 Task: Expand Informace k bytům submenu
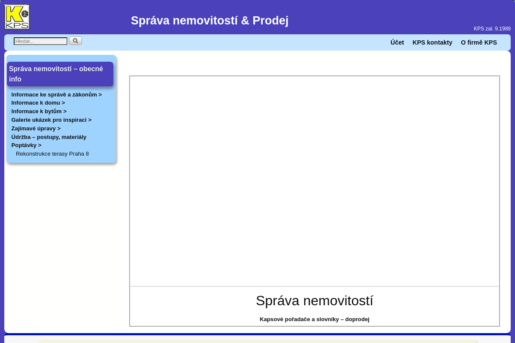[x=39, y=111]
